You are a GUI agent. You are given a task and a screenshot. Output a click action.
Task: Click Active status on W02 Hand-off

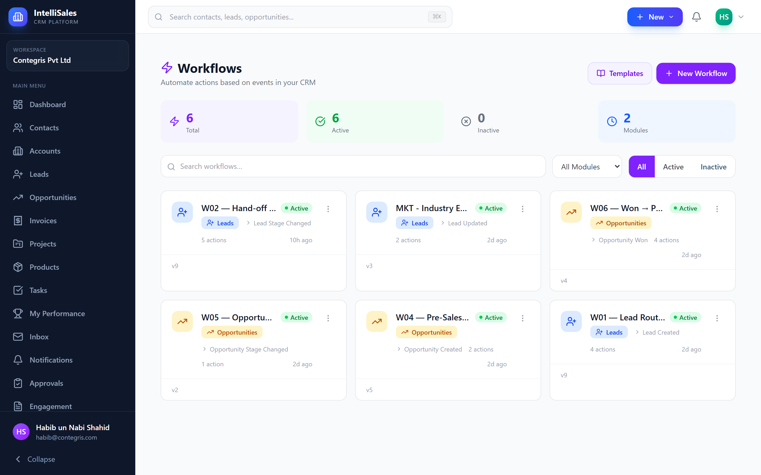pyautogui.click(x=296, y=208)
